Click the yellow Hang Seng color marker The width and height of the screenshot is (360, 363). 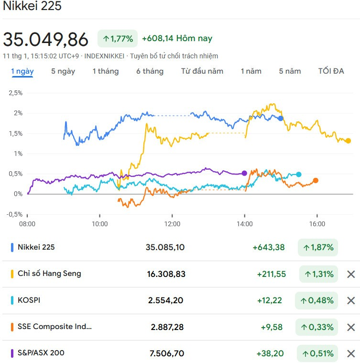coord(12,274)
